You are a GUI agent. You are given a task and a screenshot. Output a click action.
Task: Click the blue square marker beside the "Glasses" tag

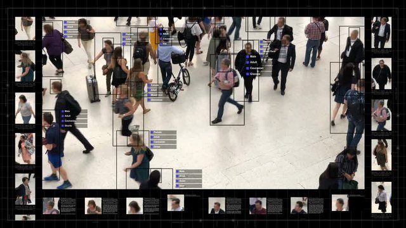pyautogui.click(x=247, y=74)
